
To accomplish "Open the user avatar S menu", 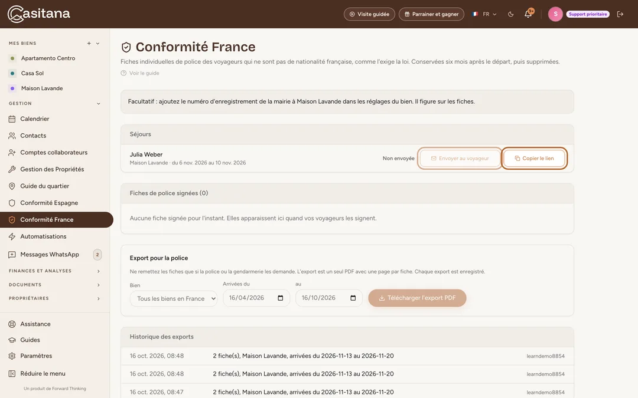I will pyautogui.click(x=555, y=14).
